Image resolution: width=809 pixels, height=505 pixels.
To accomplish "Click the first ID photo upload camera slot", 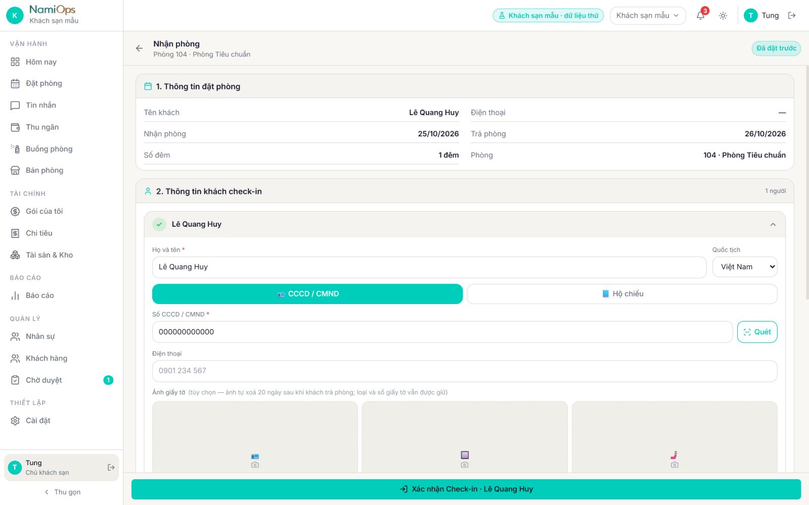I will tap(255, 437).
